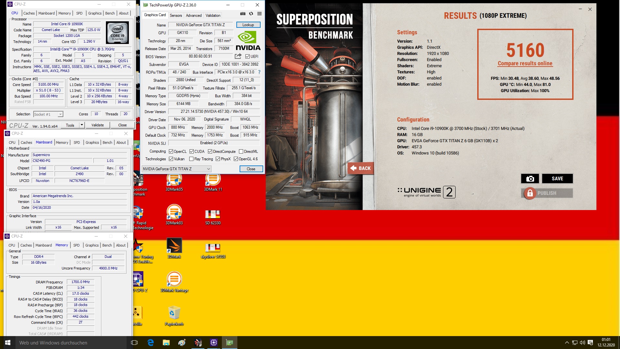Open the Caches tab in top CPU-Z window

[x=29, y=13]
